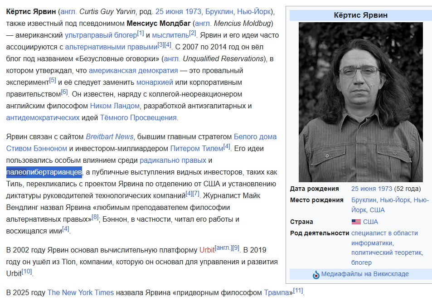Click 25 июня 1973 in infobox
This screenshot has width=432, height=301.
click(x=371, y=189)
